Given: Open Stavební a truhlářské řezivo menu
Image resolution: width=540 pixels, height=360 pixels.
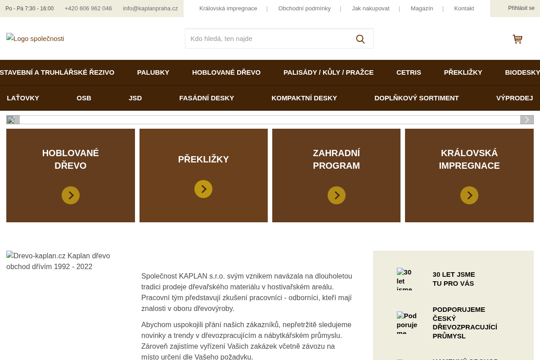Looking at the screenshot, I should point(57,72).
